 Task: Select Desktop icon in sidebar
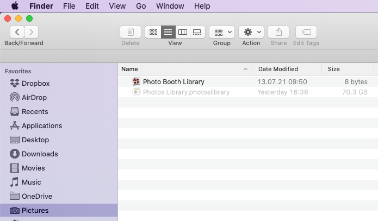[15, 140]
